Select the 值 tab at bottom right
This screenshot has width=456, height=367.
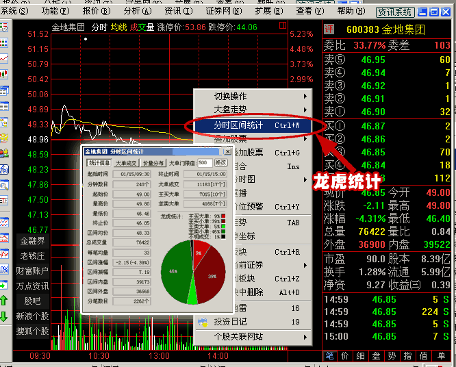(423, 355)
